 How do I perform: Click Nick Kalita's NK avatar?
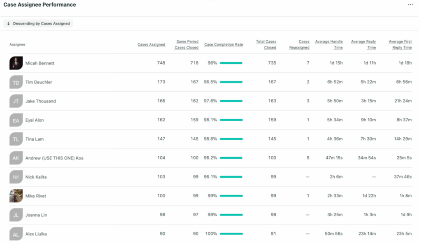click(x=16, y=177)
